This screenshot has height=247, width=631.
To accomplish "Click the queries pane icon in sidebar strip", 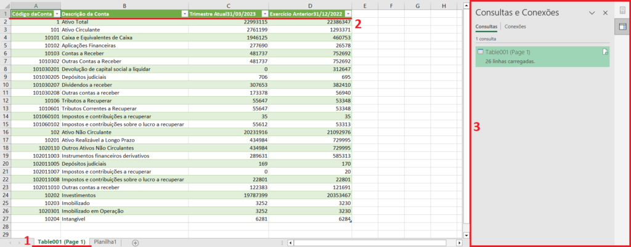I will point(622,26).
